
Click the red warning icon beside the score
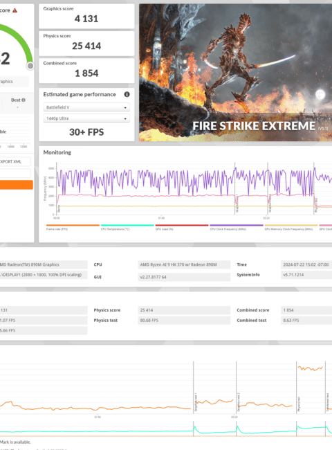(x=15, y=10)
